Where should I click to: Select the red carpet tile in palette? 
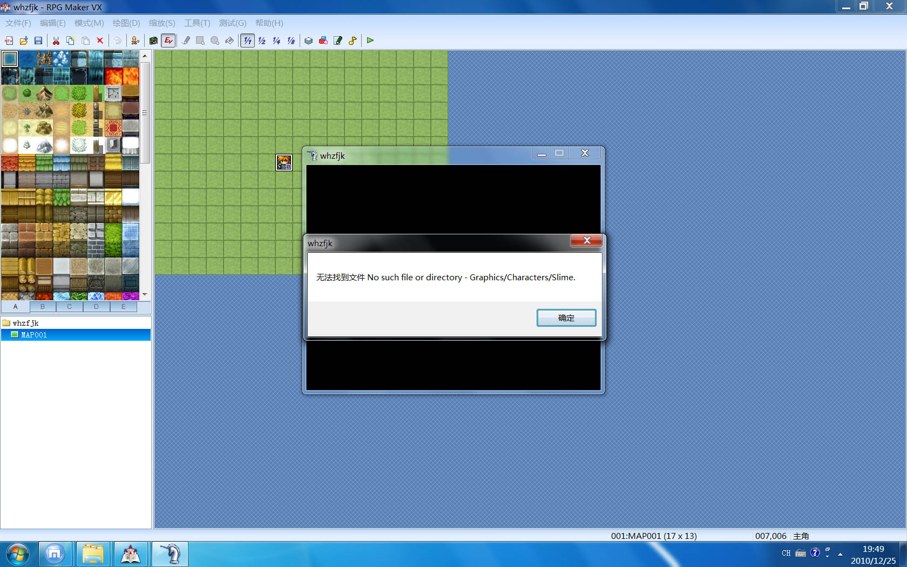pyautogui.click(x=113, y=128)
